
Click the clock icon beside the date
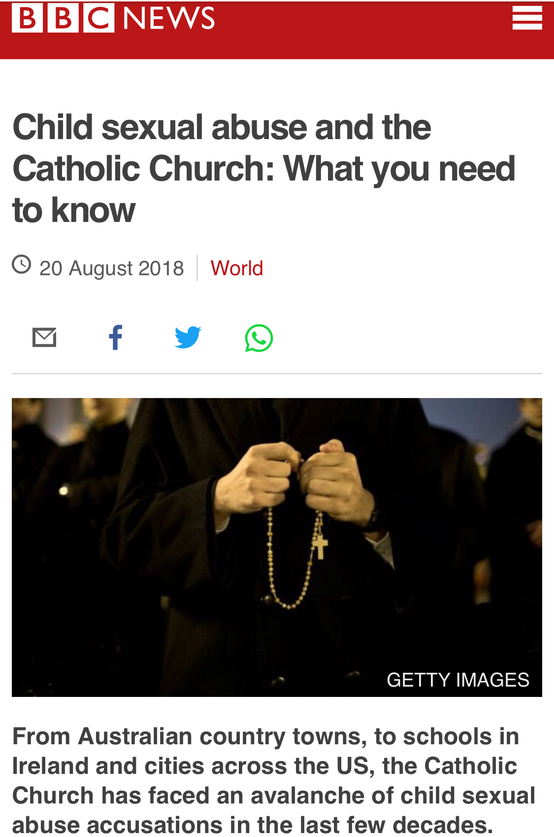pyautogui.click(x=22, y=264)
